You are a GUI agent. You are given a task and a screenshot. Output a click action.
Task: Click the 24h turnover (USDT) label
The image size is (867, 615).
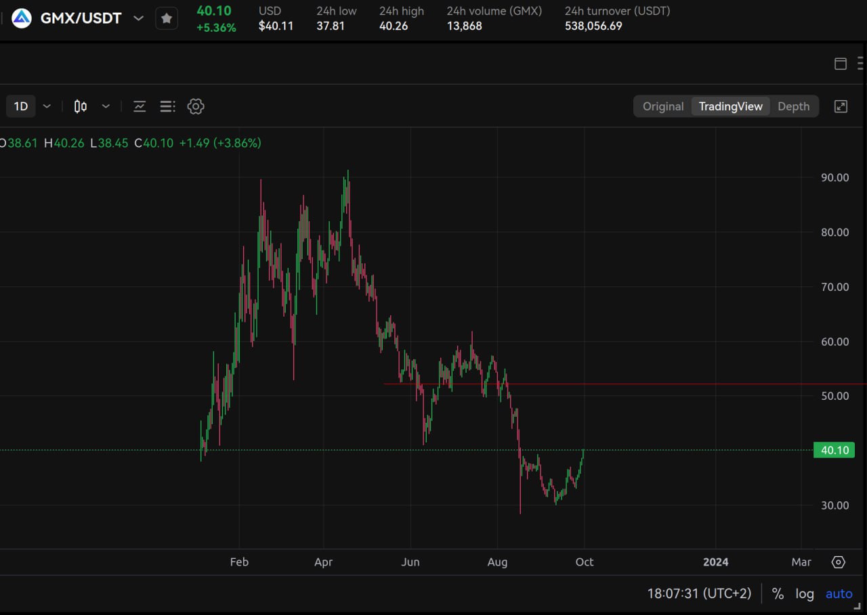618,11
